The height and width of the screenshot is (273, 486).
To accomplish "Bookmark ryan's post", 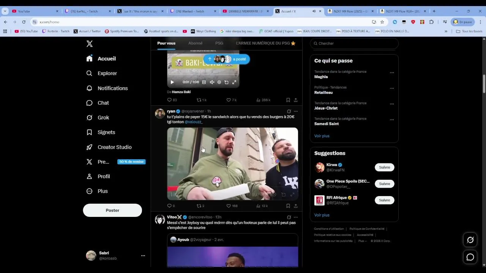I will click(x=288, y=206).
